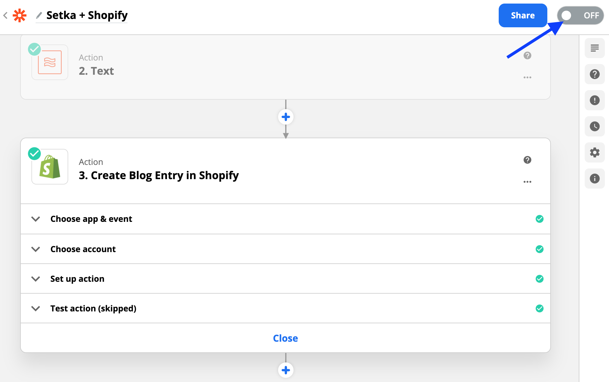Click the pencil icon to rename Zap
Screen dimensions: 609x382
click(x=39, y=15)
